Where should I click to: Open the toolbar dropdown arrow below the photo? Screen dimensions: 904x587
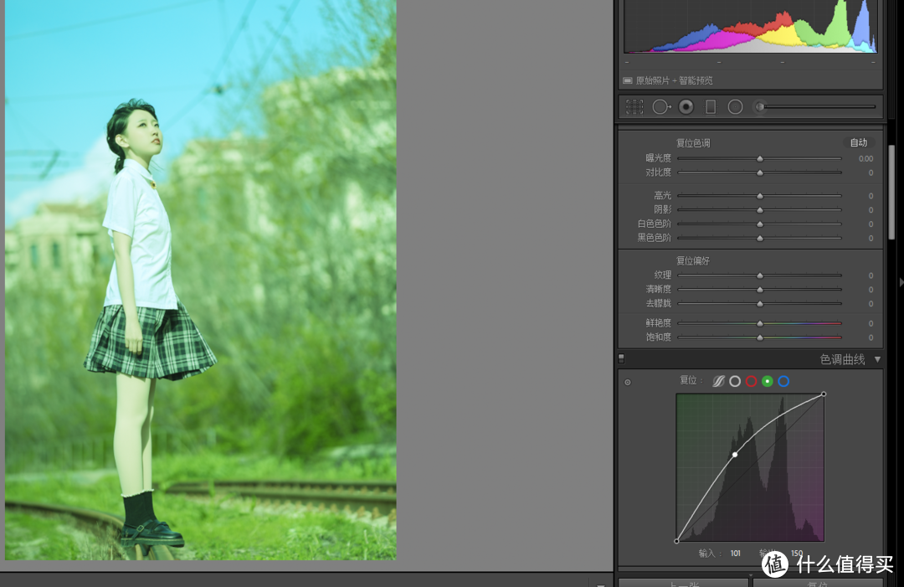click(600, 584)
